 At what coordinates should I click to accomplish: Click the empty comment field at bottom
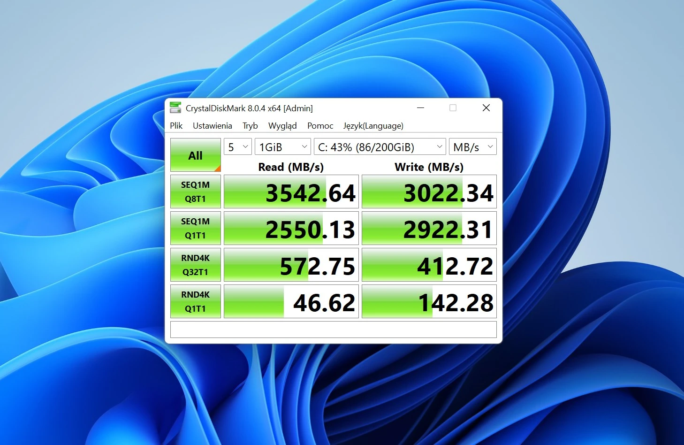333,330
